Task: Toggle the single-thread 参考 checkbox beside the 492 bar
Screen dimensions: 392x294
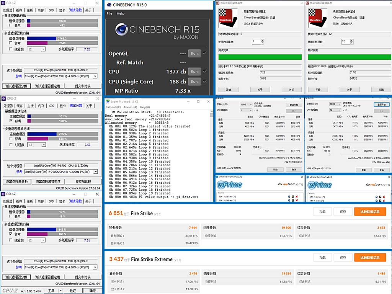Action: (x=10, y=25)
